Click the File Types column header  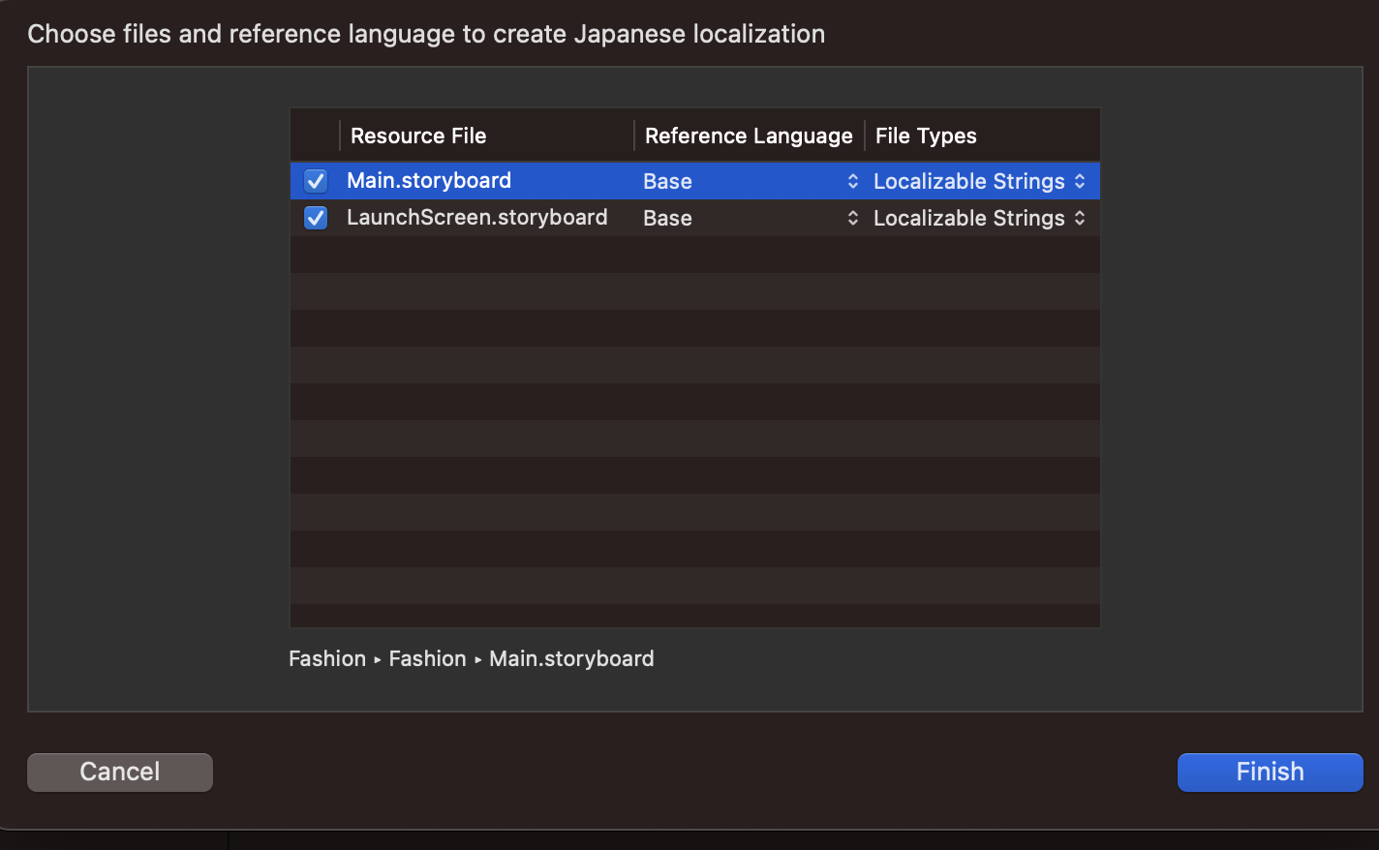point(982,136)
